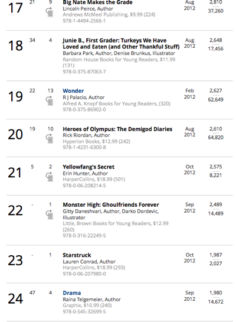Click the Junie B., First Grader title
This screenshot has height=322, width=236.
[121, 44]
